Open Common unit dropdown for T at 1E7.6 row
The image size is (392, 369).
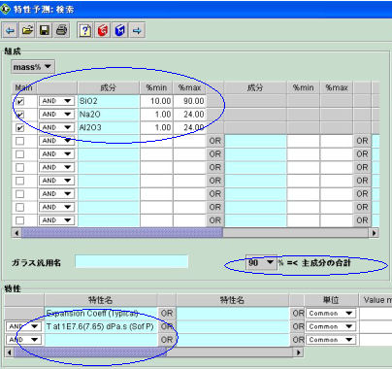[331, 326]
